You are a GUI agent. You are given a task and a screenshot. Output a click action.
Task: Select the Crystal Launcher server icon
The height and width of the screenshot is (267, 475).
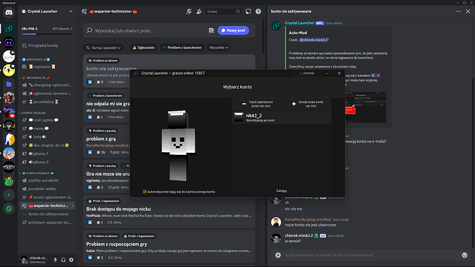[9, 29]
